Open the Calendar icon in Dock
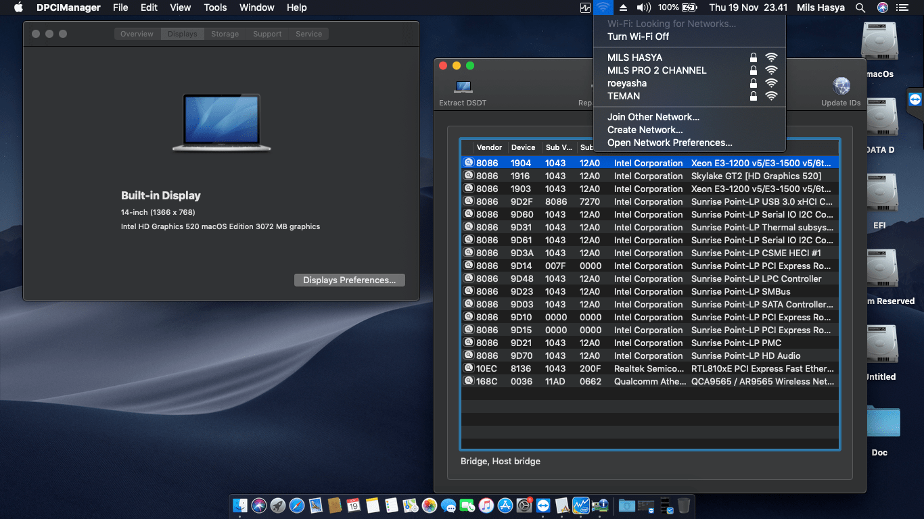 pyautogui.click(x=353, y=505)
